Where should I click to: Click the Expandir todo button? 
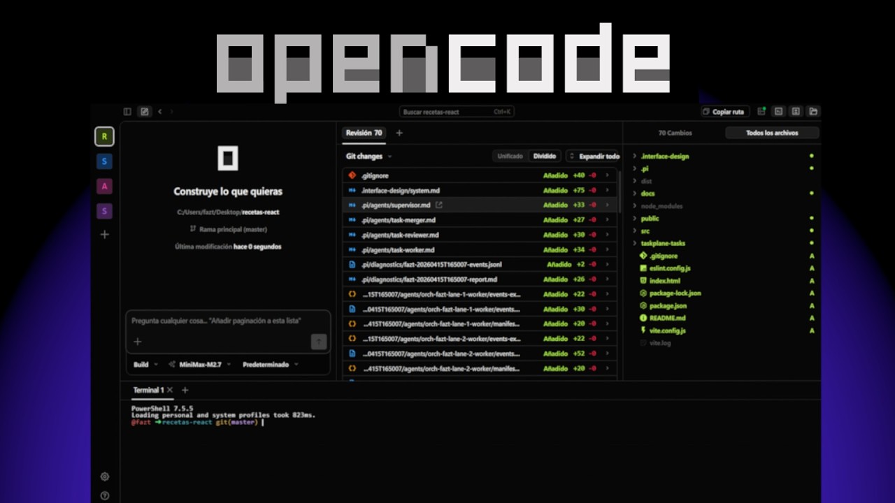point(594,156)
